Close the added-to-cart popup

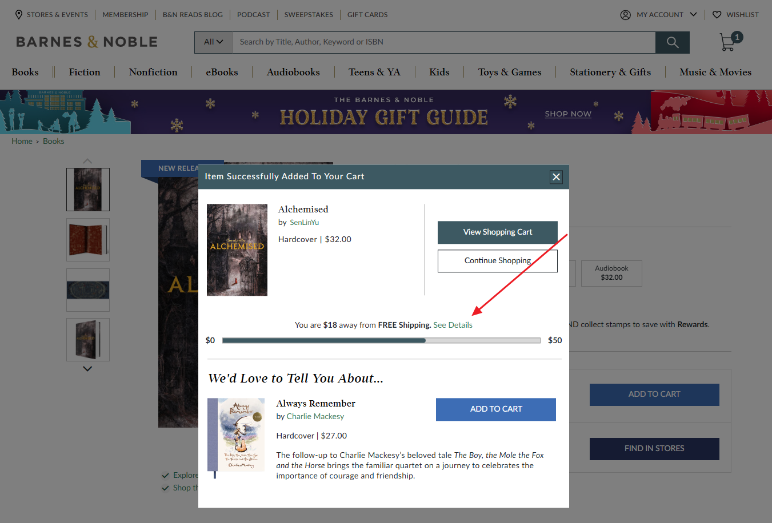coord(556,177)
